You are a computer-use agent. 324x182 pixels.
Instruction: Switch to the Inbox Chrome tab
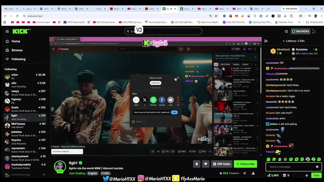pos(11,9)
